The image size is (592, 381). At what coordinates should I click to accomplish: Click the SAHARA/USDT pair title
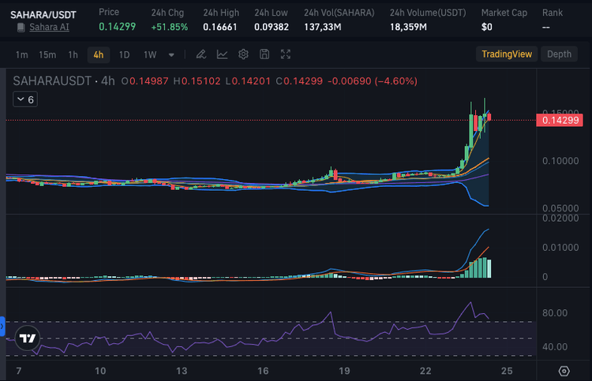43,14
